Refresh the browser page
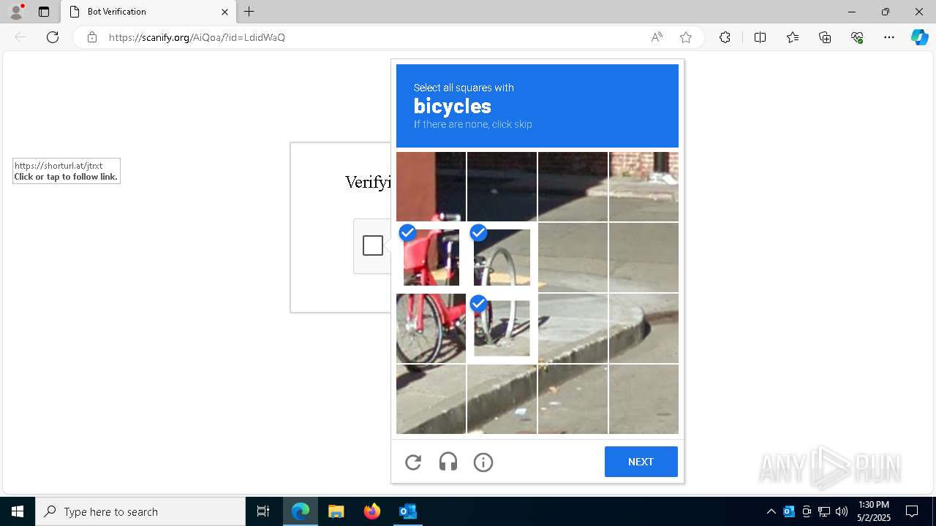Screen dimensions: 936x526 tap(53, 37)
